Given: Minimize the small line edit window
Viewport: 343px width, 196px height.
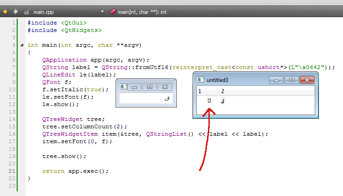Looking at the screenshot, I should [135, 87].
